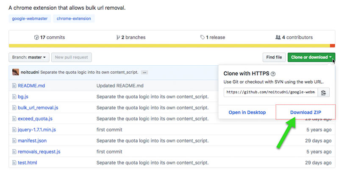The image size is (339, 170).
Task: Select the HTTPS clone URL field
Action: click(271, 92)
